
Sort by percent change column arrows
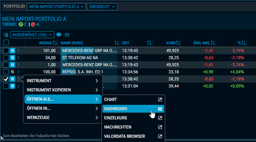244,43
